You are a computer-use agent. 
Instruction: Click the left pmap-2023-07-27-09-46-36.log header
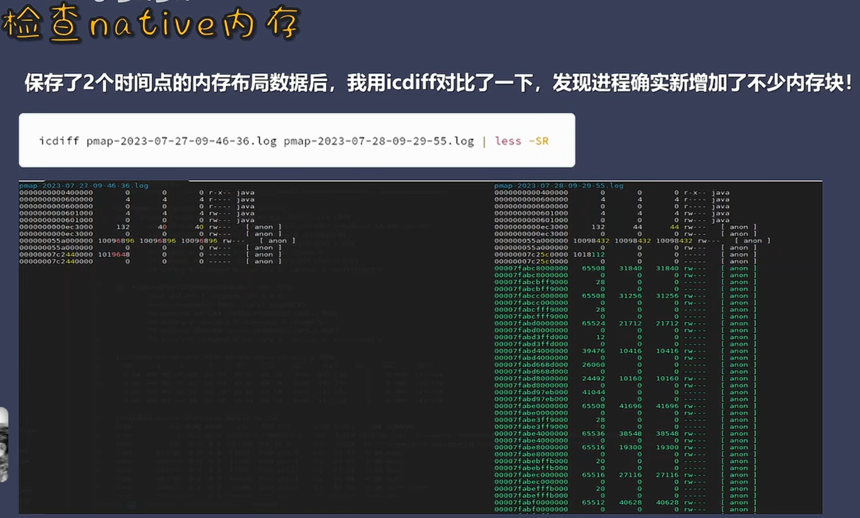(x=84, y=186)
